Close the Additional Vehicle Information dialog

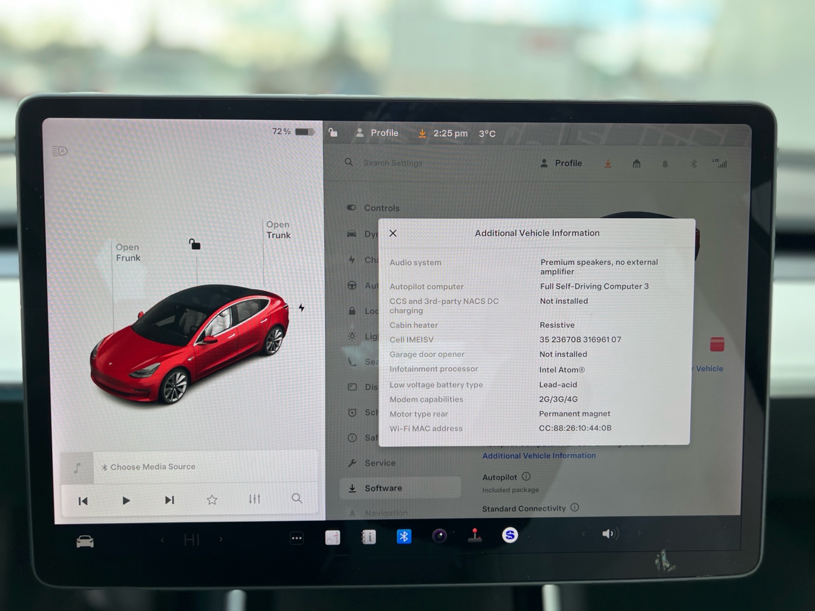coord(393,233)
